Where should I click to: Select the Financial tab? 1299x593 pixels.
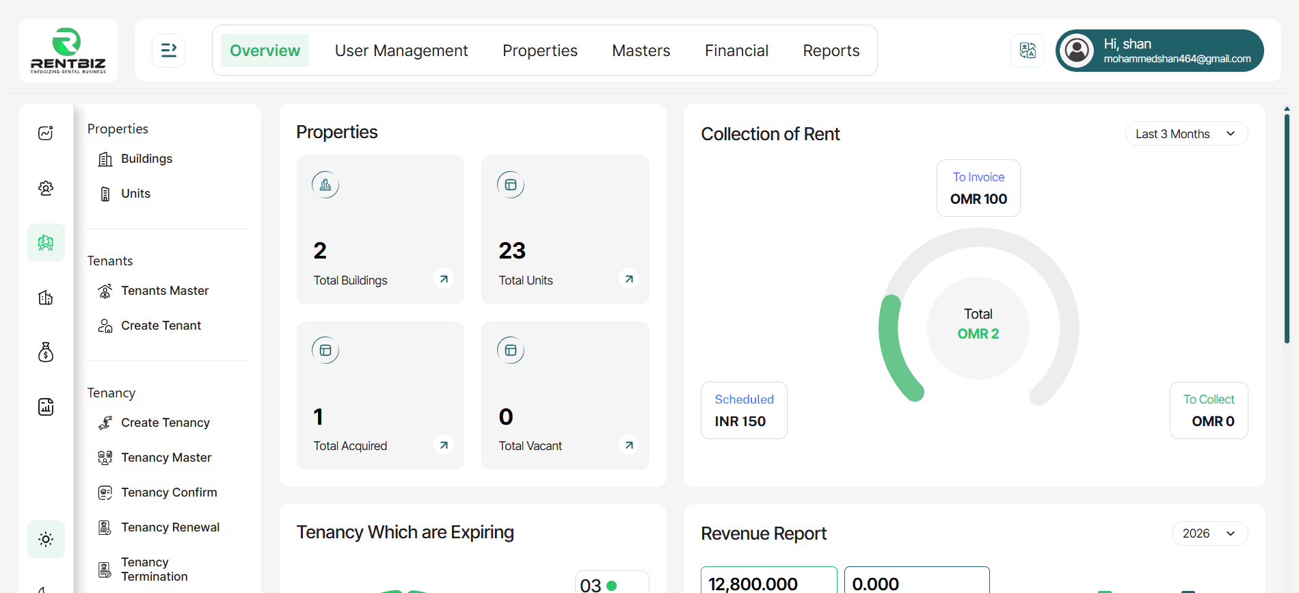click(736, 51)
